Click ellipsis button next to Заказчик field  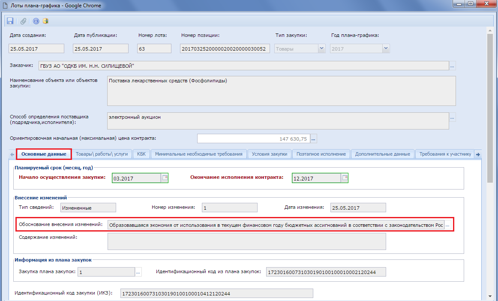coord(453,66)
